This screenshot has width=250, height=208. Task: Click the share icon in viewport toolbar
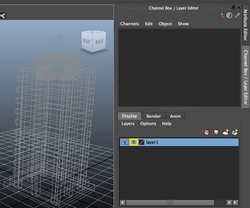(2, 16)
